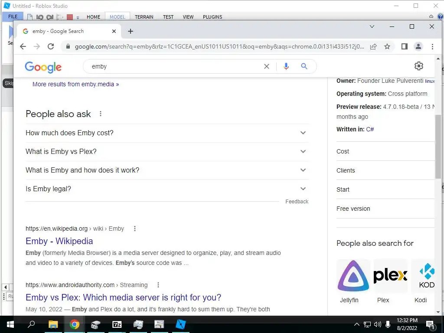Share this page from address bar
Viewport: 444px width, 333px height.
(x=373, y=46)
